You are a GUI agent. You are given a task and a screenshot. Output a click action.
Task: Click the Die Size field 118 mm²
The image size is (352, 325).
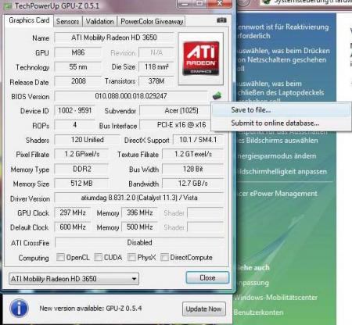156,67
